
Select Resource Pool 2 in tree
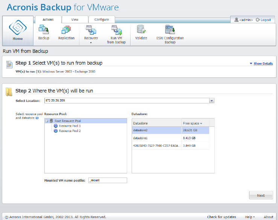click(x=70, y=131)
